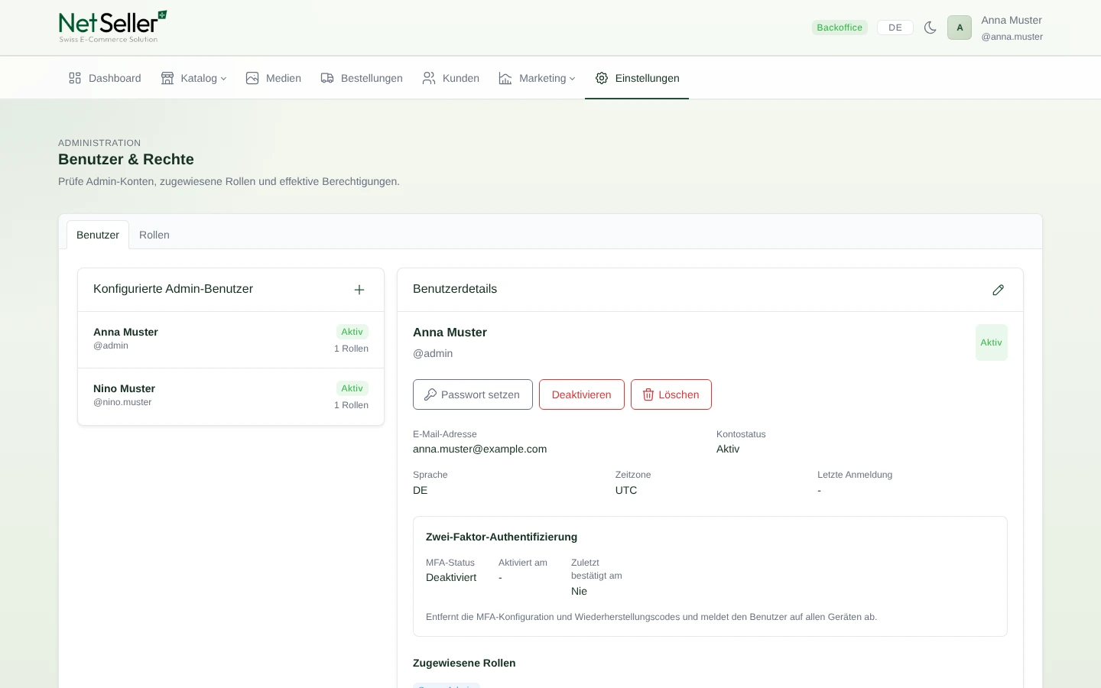Viewport: 1101px width, 688px height.
Task: Edit user details with pencil icon
Action: point(998,290)
